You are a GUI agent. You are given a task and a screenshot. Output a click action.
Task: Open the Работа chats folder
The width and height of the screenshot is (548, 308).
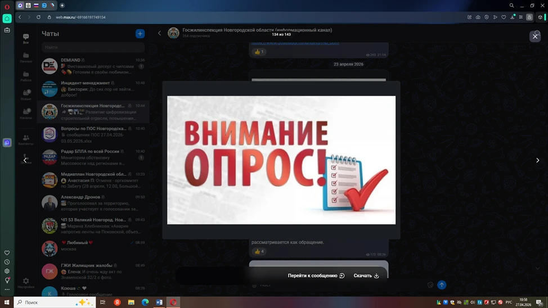[26, 76]
